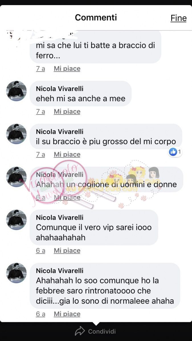Open avatar beside 'vero vip sarei' comment

pos(16,220)
